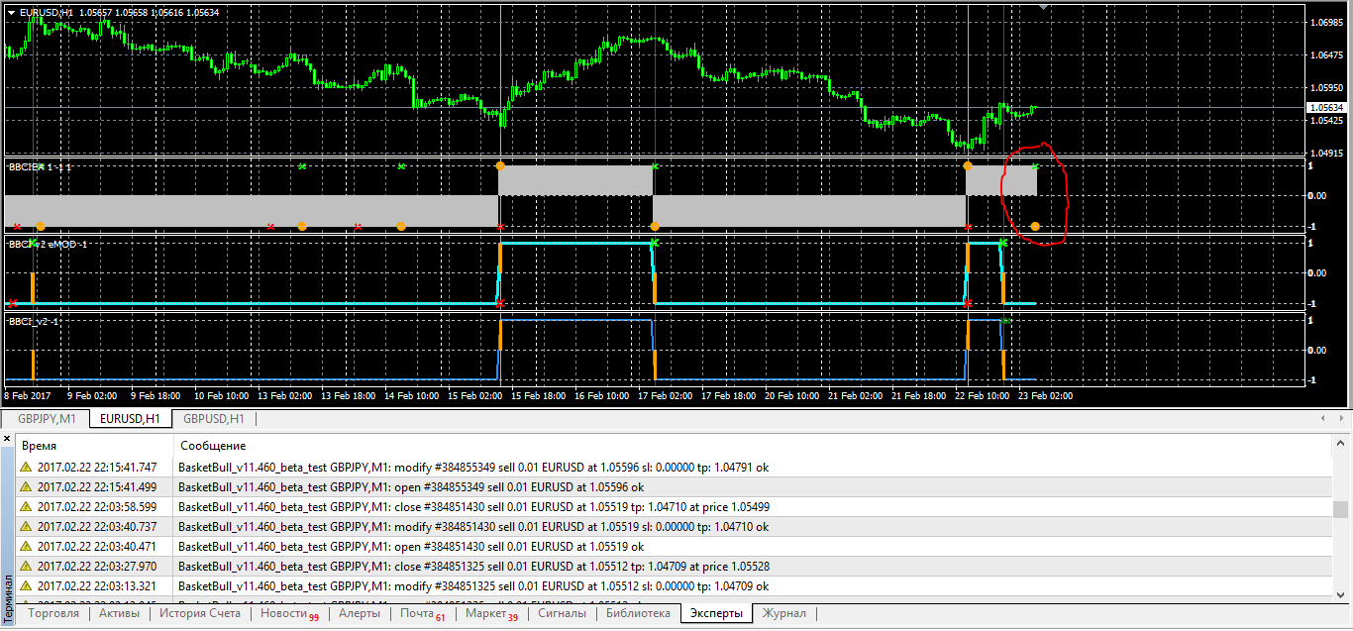Switch to the GBPUSD,H1 chart tab
Viewport: 1353px width, 631px height.
click(x=213, y=419)
